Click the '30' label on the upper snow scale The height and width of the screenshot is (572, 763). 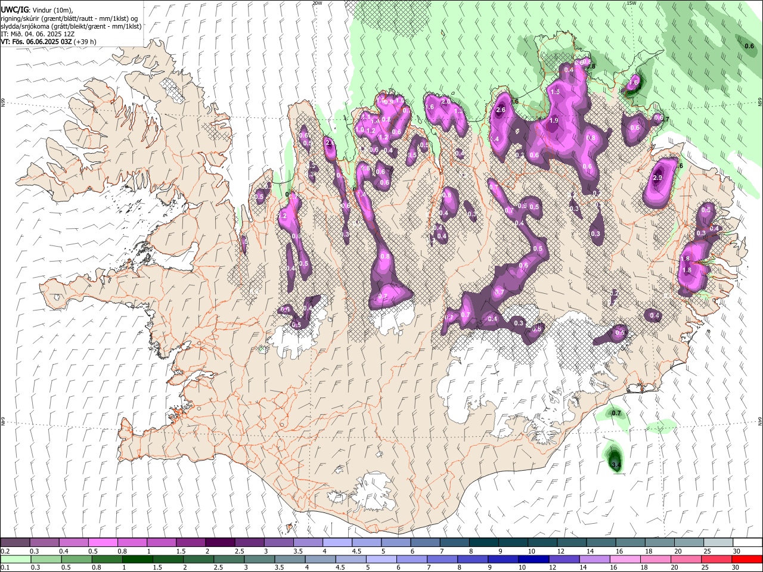737,551
